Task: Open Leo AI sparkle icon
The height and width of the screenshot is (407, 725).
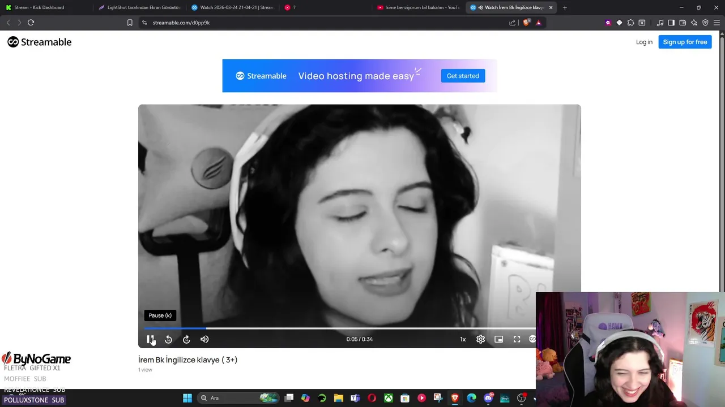Action: tap(694, 23)
